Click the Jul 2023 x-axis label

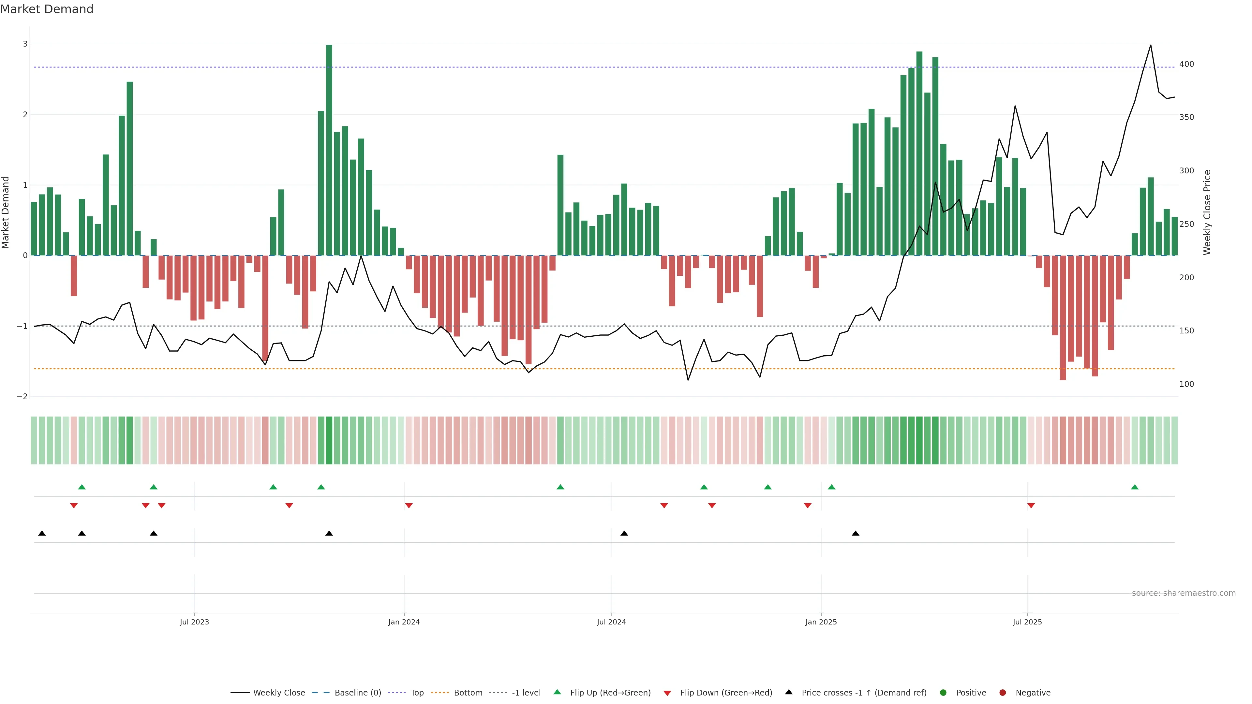194,622
